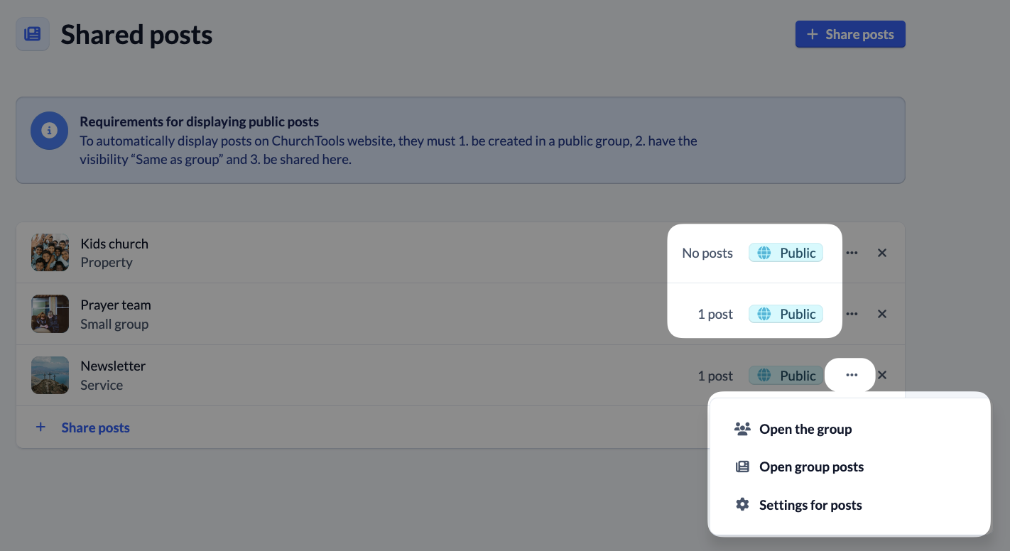Viewport: 1010px width, 551px height.
Task: Click the info icon in requirements banner
Action: (x=49, y=131)
